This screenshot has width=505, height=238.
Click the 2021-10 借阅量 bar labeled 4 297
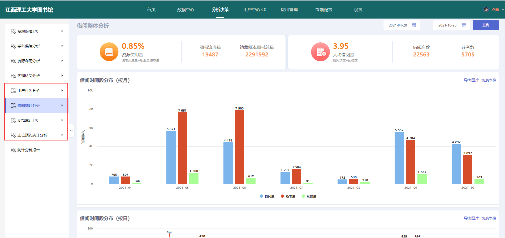(x=456, y=164)
